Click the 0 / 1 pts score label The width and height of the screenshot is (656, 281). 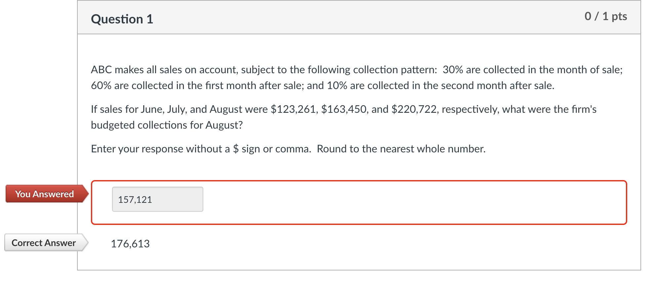606,16
